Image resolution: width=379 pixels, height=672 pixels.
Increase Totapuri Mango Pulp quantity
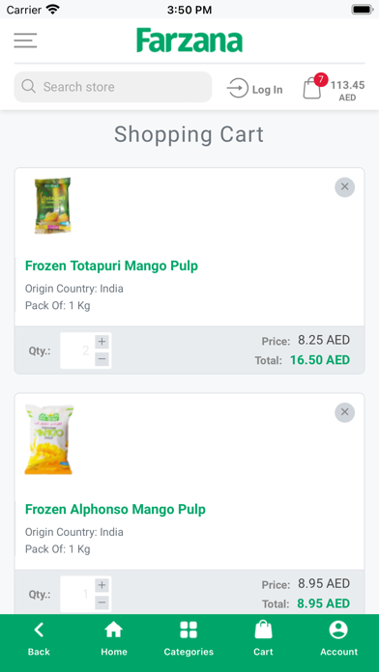[x=102, y=342]
